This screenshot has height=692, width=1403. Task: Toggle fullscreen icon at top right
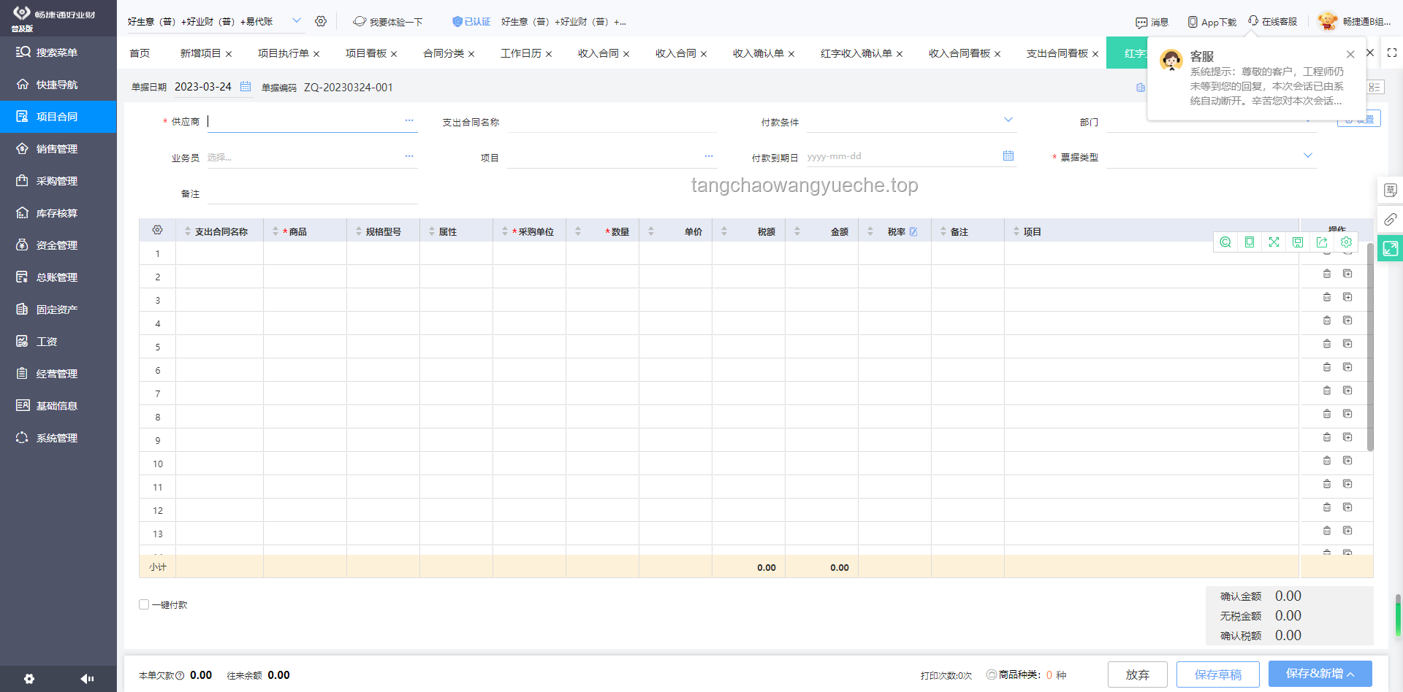coord(1392,53)
